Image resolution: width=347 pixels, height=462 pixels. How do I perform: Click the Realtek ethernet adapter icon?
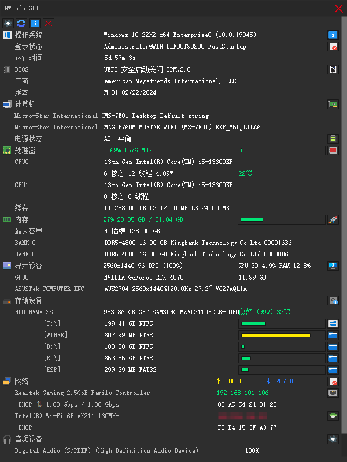tap(333, 393)
